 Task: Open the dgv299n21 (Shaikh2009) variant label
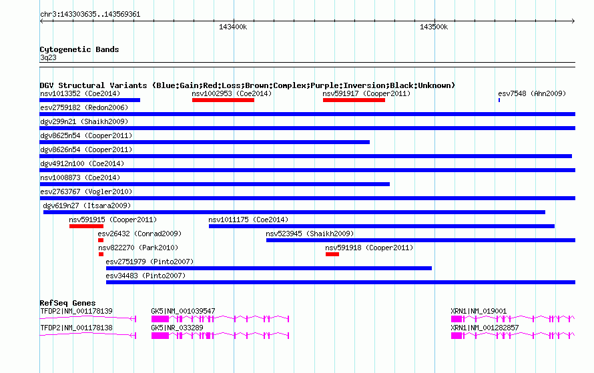[x=84, y=121]
